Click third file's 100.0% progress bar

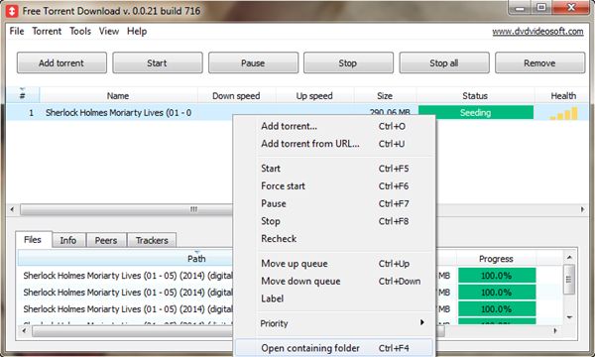(497, 309)
